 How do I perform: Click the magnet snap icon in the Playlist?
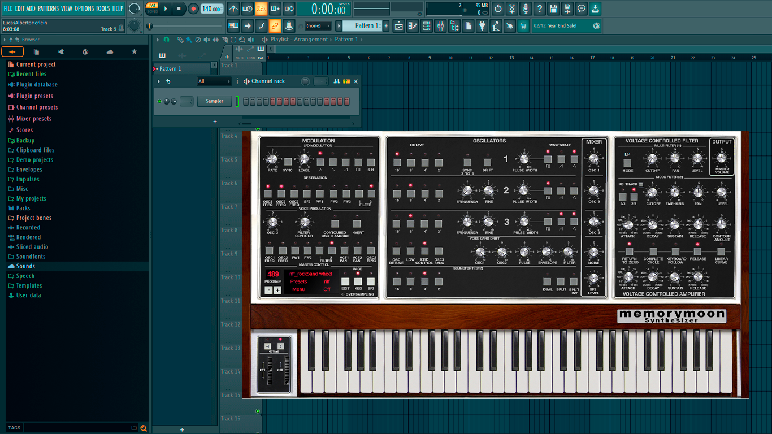tap(166, 40)
